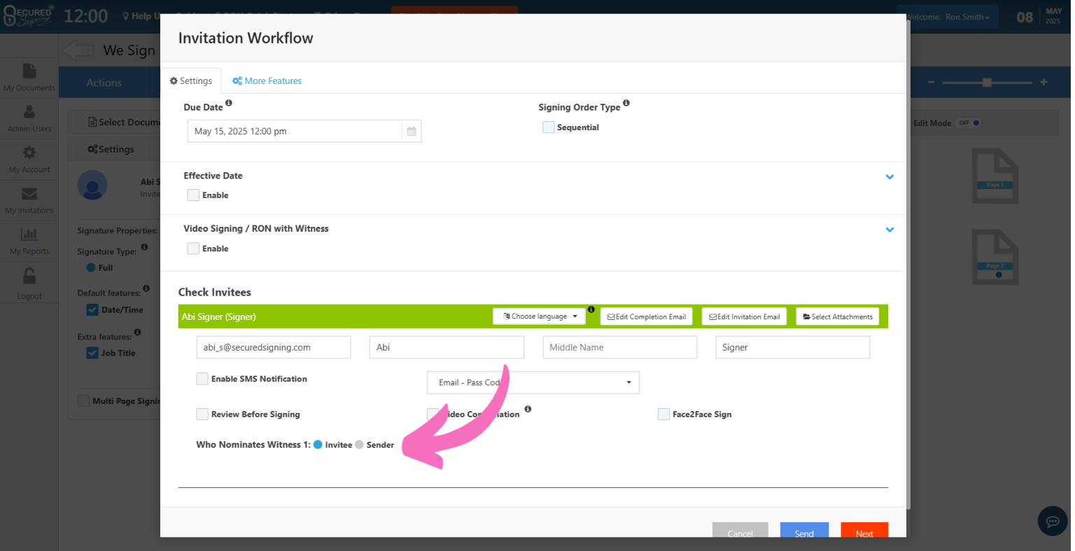Tick the Enable SMS Notification checkbox
The image size is (1075, 551).
click(202, 379)
